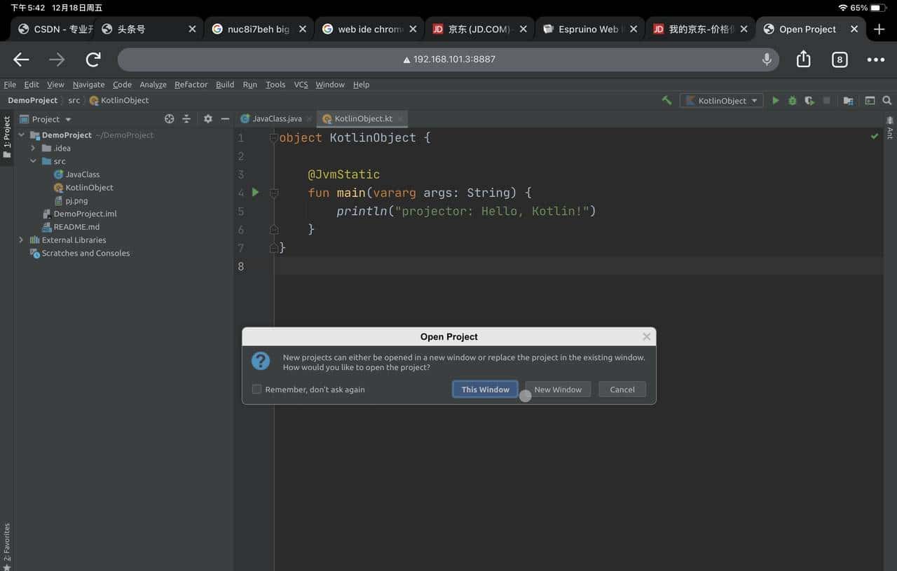
Task: Select opened file using the crosshair locate icon
Action: [169, 119]
